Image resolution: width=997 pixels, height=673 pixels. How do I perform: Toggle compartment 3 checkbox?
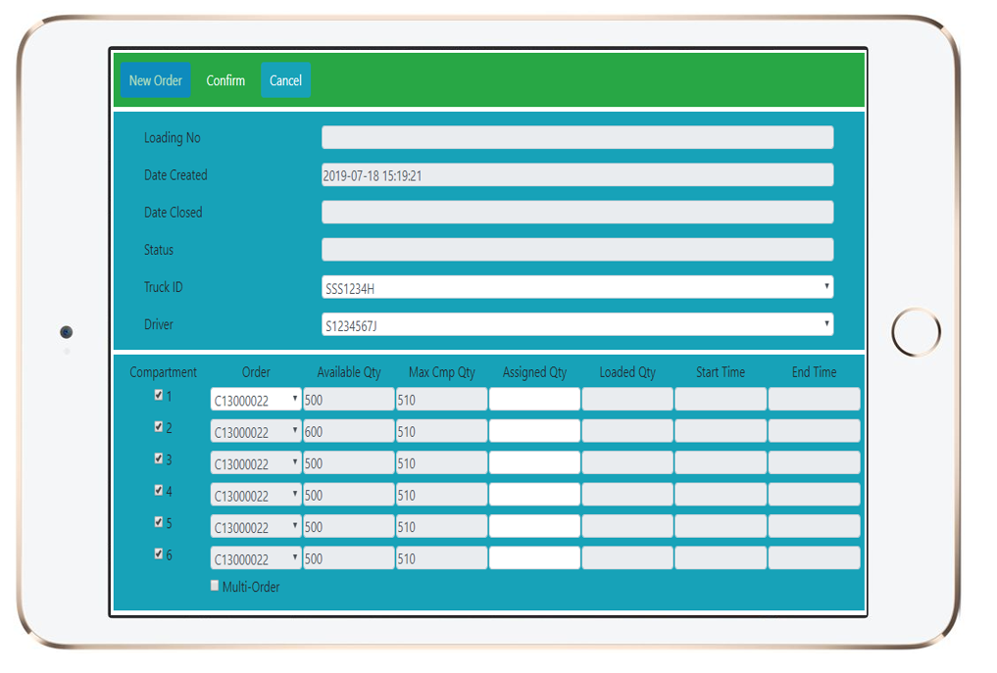point(159,458)
